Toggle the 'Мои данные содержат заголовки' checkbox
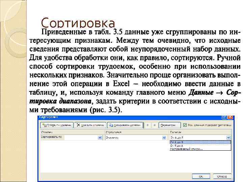 [x=185, y=125]
